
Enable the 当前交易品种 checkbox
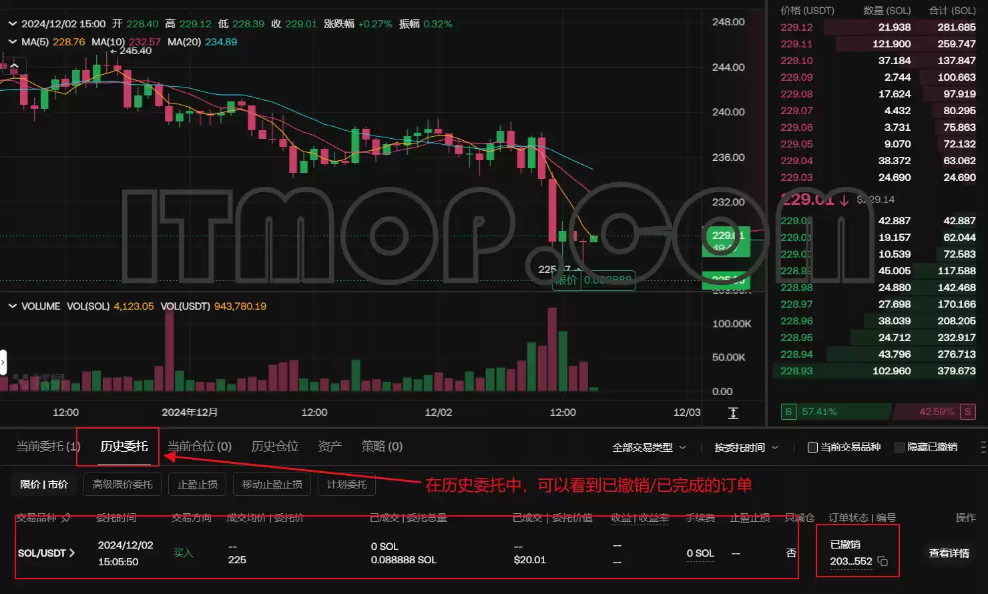click(x=812, y=447)
